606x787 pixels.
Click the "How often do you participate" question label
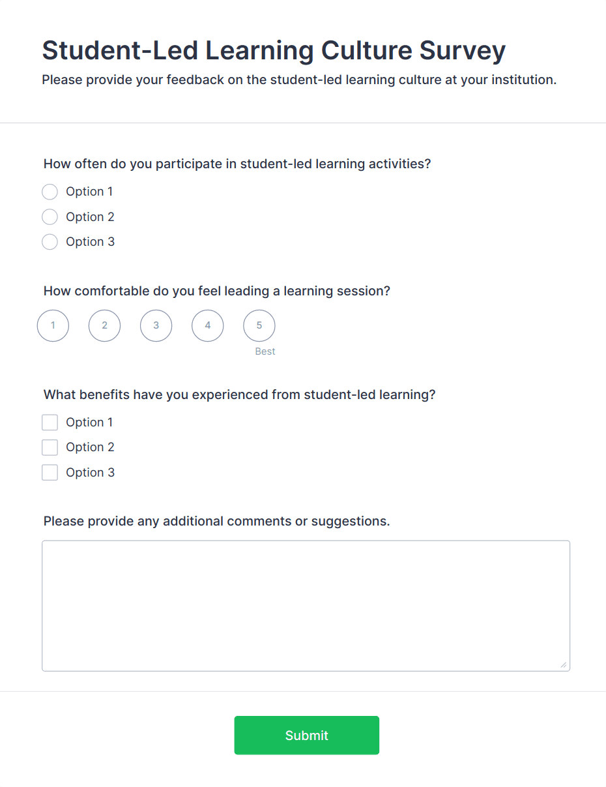tap(237, 164)
